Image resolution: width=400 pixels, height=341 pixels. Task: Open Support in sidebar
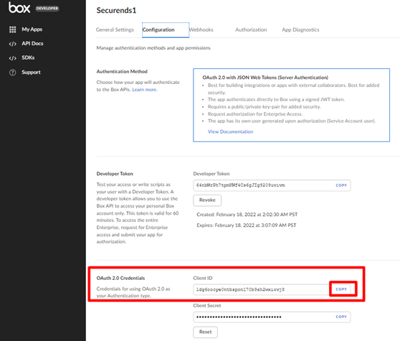click(31, 73)
